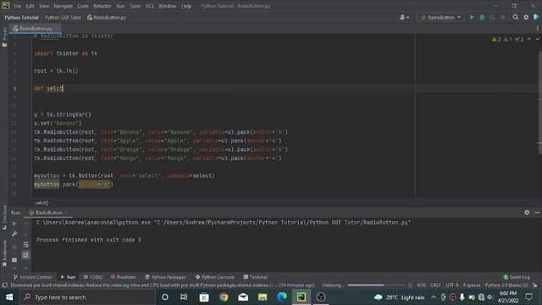Open the Code menu
Image resolution: width=542 pixels, height=305 pixels.
(83, 6)
